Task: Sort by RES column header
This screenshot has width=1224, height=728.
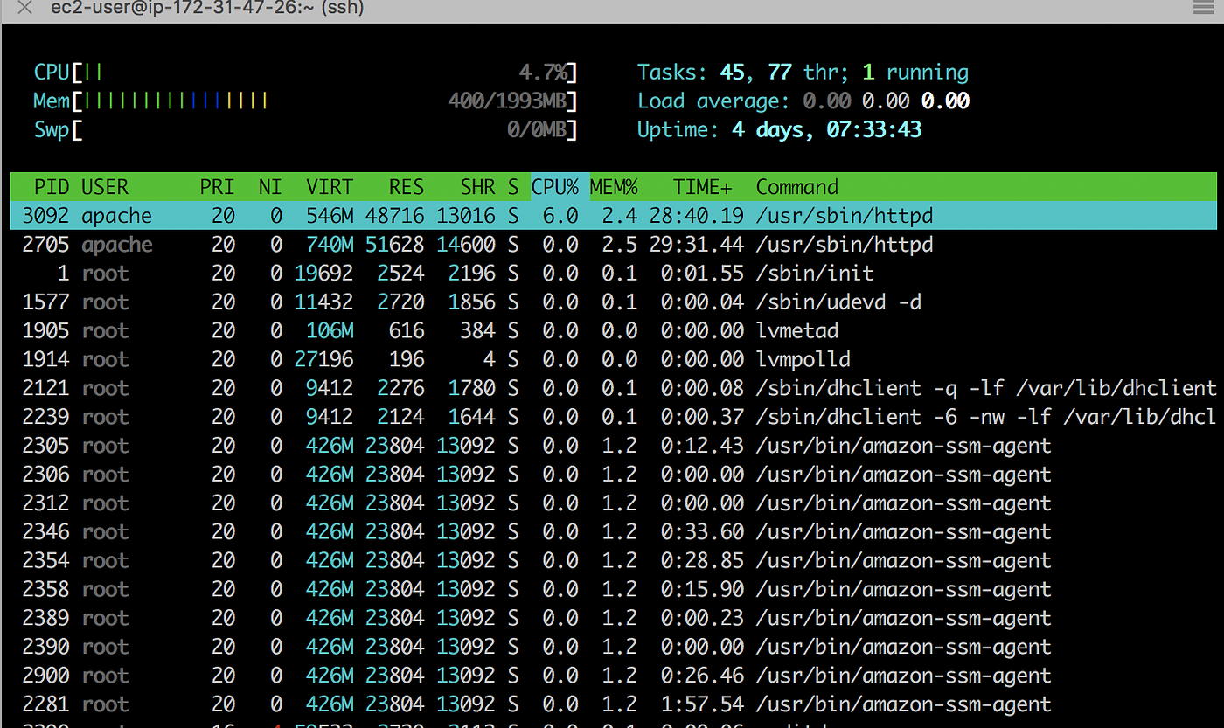Action: (407, 187)
